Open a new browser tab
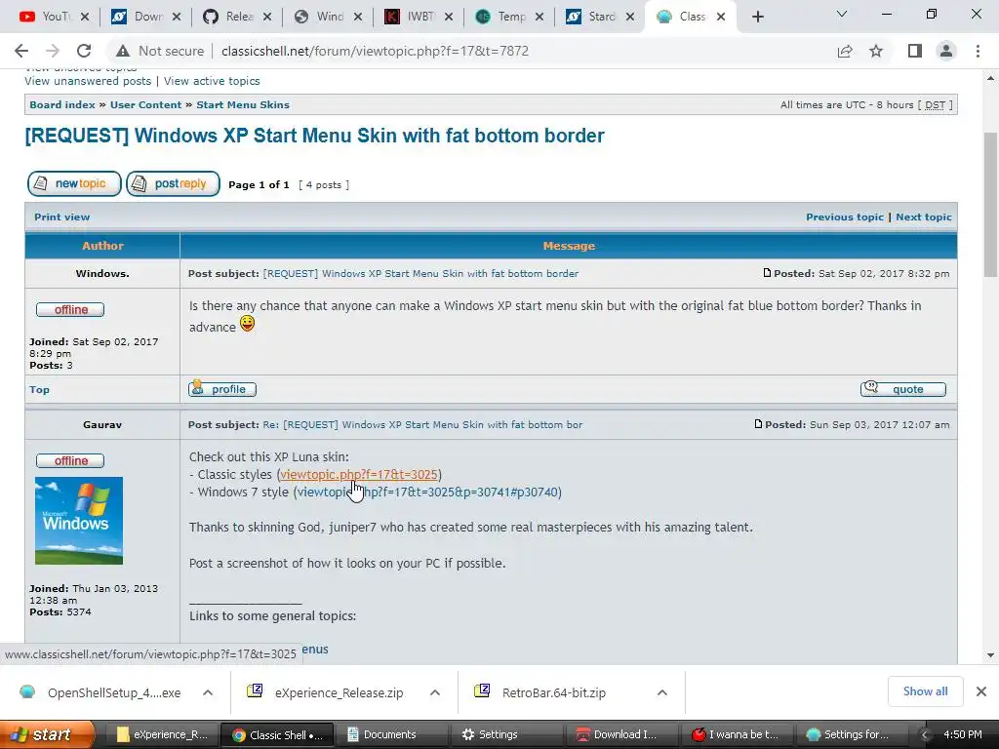This screenshot has width=999, height=749. pos(757,17)
